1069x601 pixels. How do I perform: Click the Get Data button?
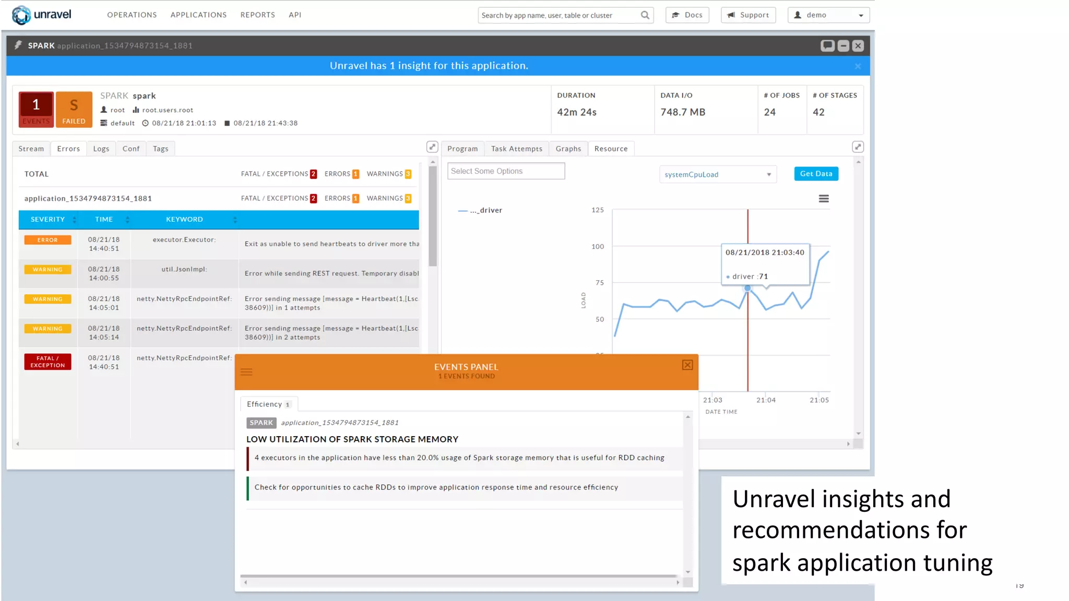816,174
